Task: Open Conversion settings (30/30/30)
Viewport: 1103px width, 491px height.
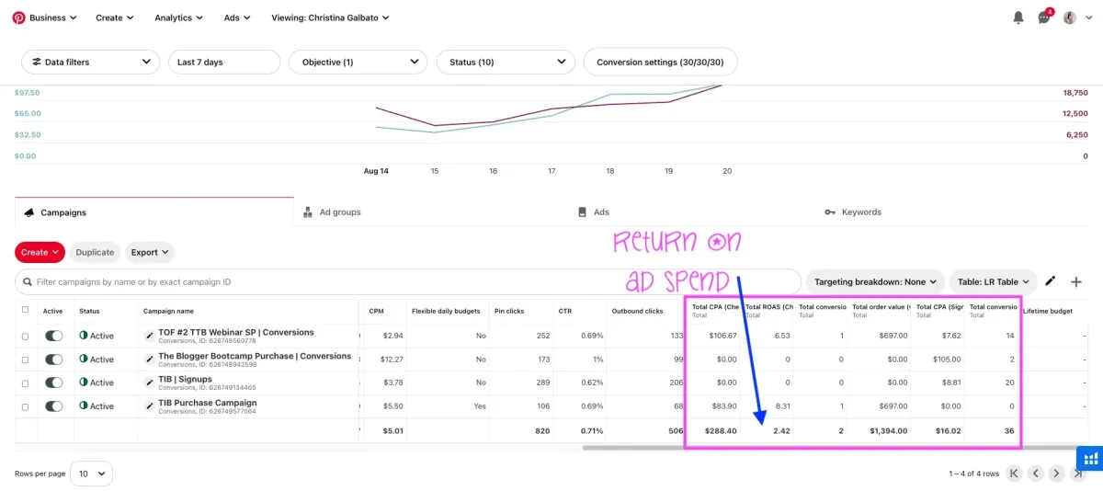Action: click(x=660, y=62)
